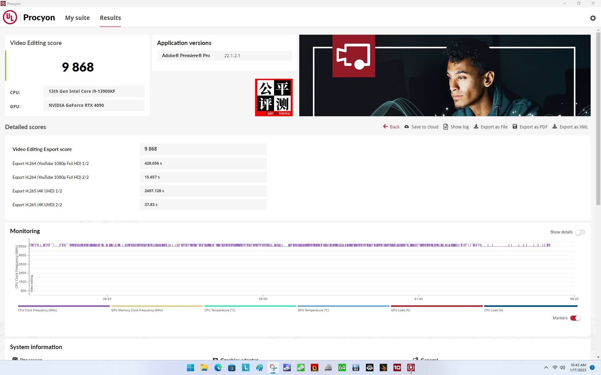Click Save to cloud icon
The image size is (601, 375).
(x=407, y=127)
